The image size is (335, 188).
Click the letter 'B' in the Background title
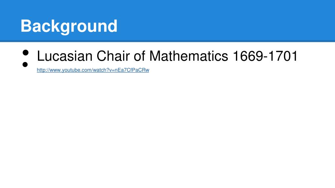[26, 26]
